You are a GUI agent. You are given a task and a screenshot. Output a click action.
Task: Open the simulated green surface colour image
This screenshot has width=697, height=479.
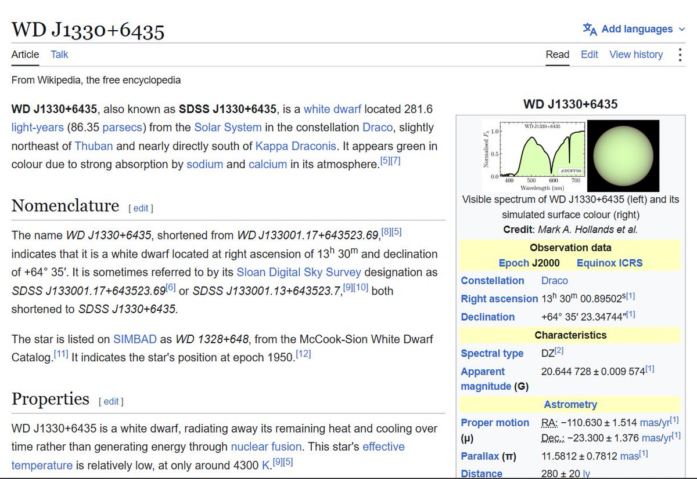[623, 156]
